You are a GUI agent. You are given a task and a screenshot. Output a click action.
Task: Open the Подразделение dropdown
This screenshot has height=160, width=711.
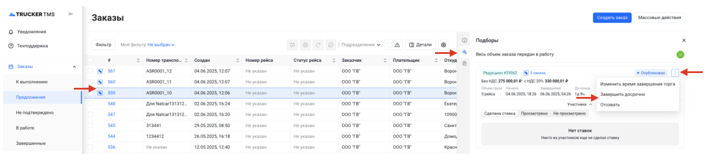[361, 45]
